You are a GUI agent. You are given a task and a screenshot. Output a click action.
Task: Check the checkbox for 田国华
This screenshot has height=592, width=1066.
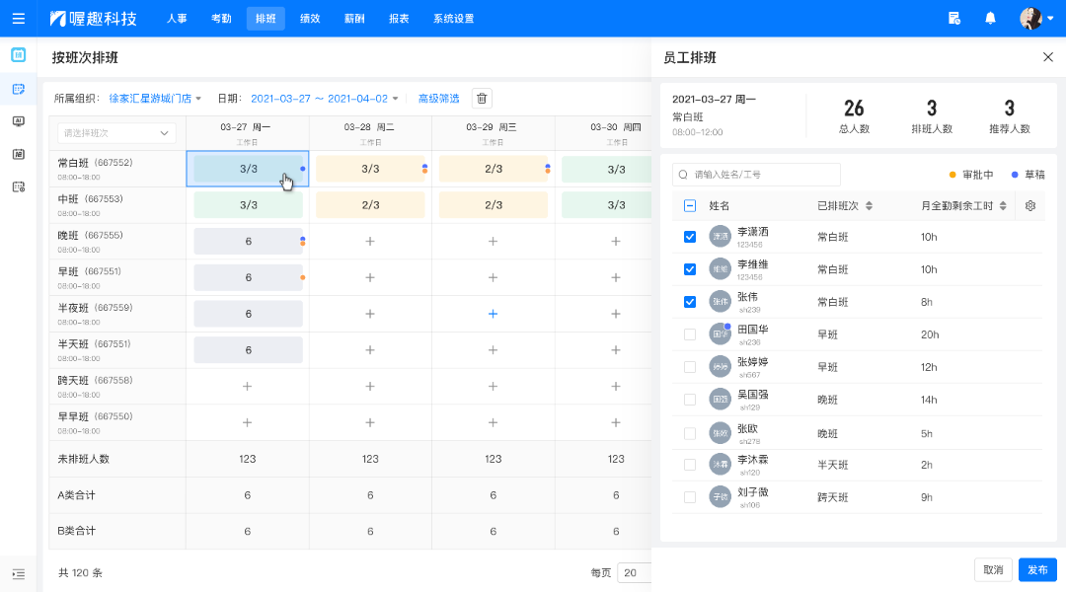(x=689, y=333)
